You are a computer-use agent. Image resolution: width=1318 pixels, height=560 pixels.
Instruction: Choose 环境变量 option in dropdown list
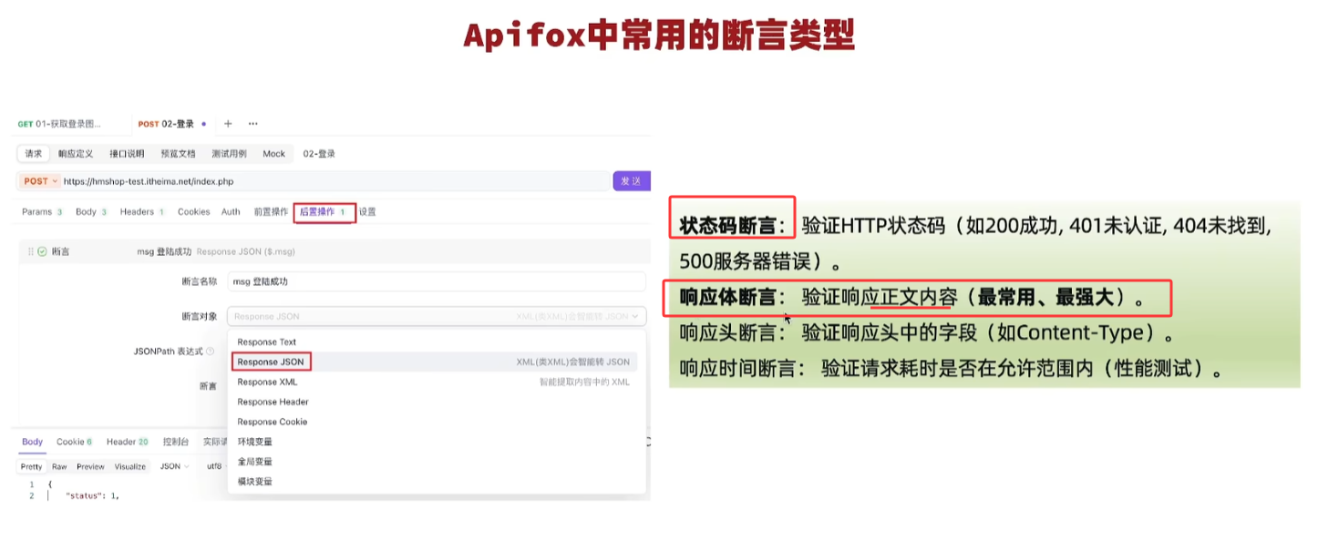[x=437, y=442]
